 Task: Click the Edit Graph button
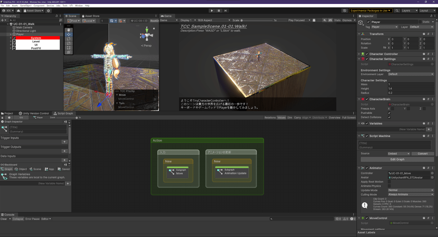coord(397,159)
